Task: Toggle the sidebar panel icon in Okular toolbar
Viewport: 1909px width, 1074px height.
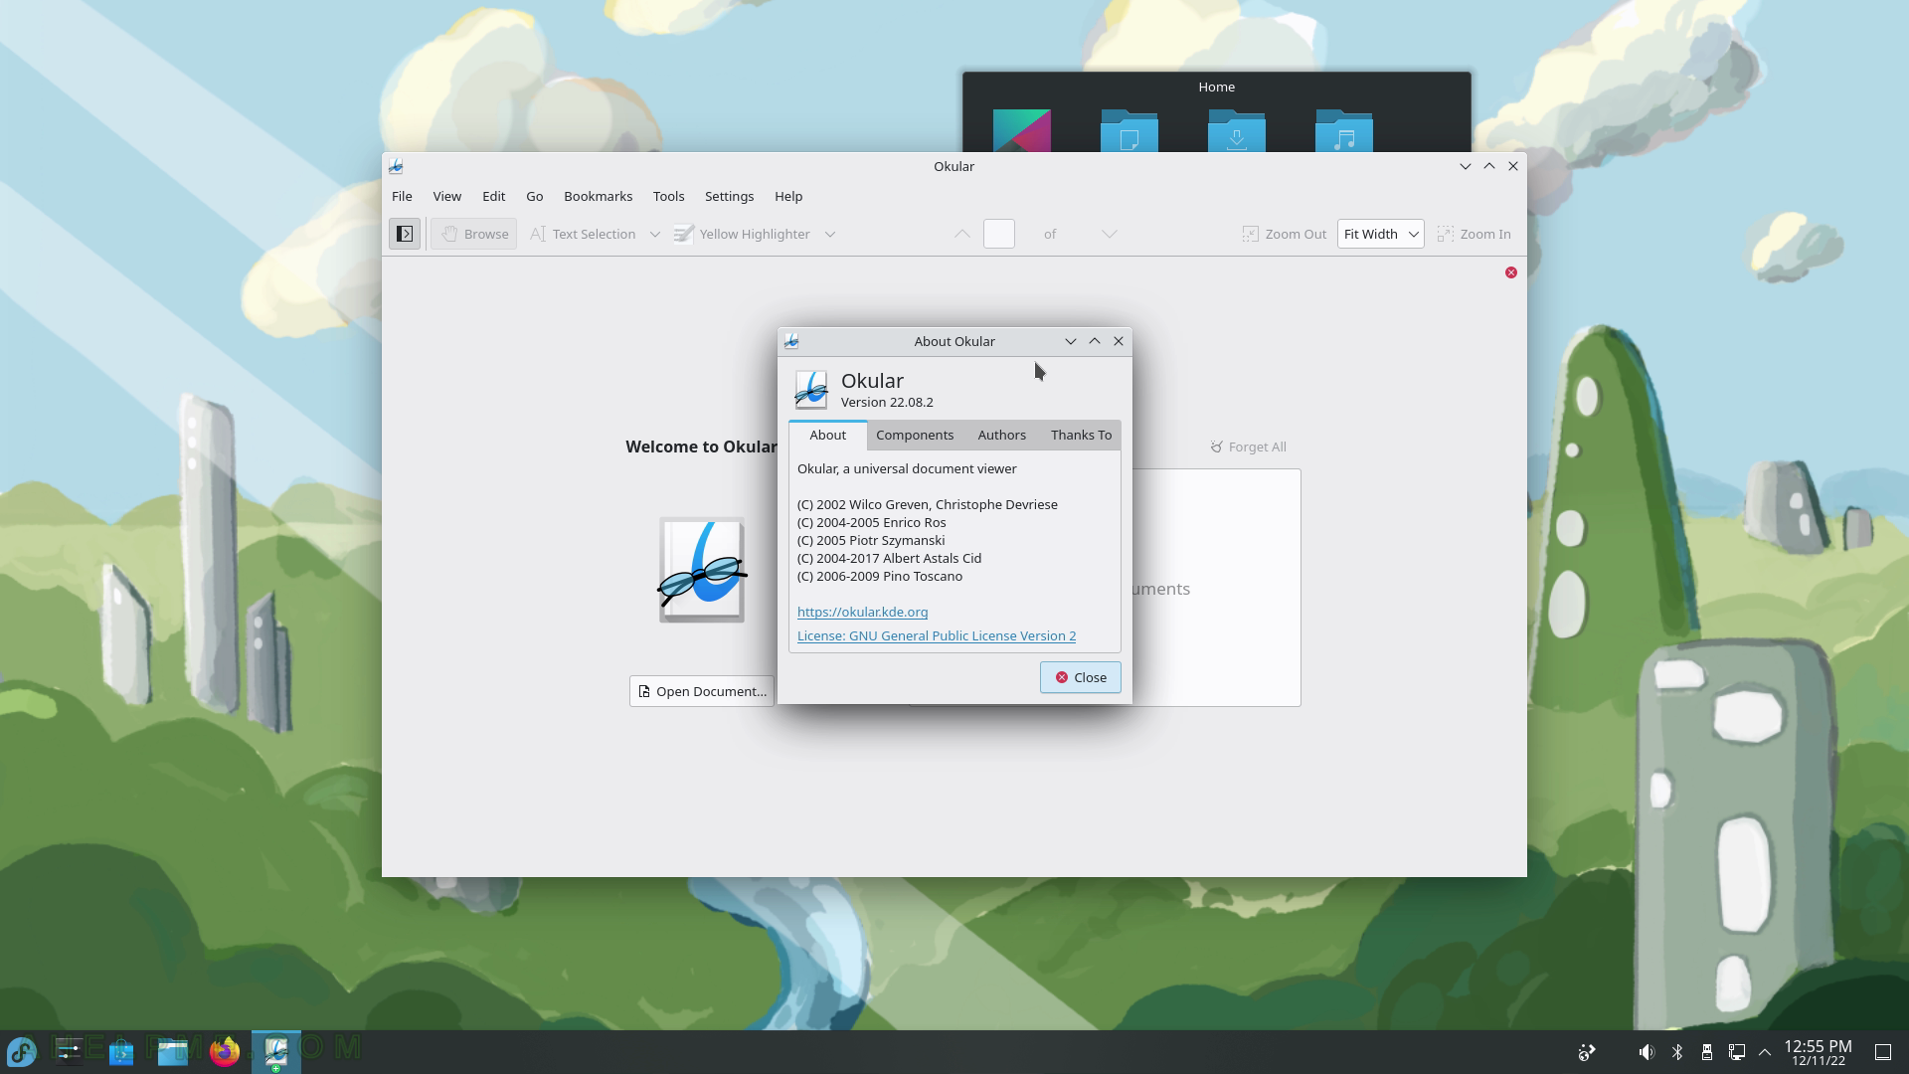Action: [x=405, y=234]
